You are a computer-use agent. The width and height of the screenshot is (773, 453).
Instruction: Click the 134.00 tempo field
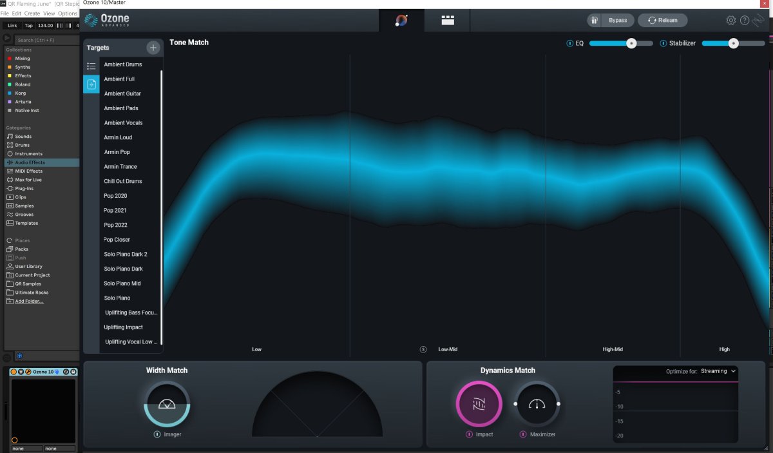coord(45,26)
